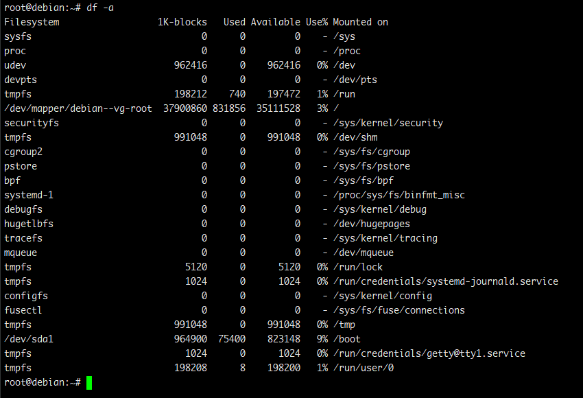
Task: Click the /boot mount point
Action: pos(347,339)
